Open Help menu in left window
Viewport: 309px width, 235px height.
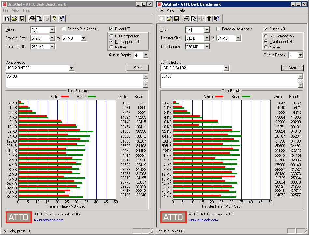(27, 10)
